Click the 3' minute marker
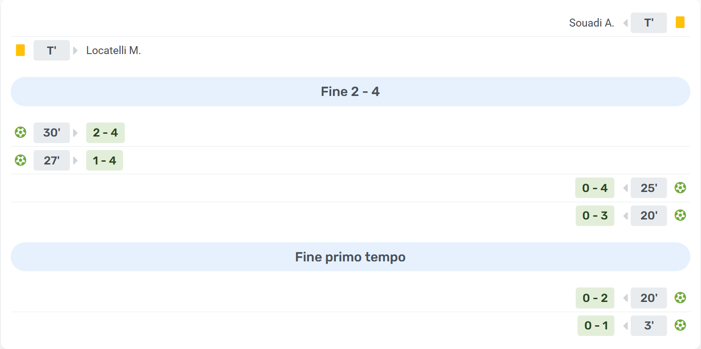The width and height of the screenshot is (701, 349). [648, 325]
